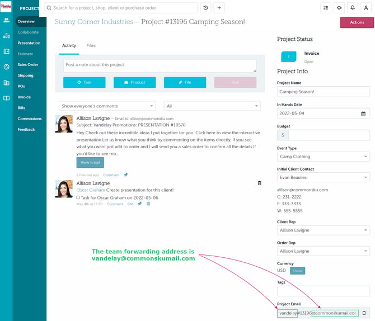Click the Invoice status stage indicator
The width and height of the screenshot is (375, 321).
click(x=289, y=56)
